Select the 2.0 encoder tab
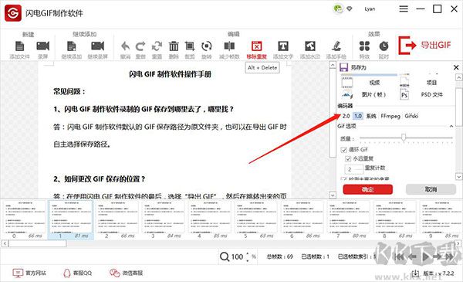The width and height of the screenshot is (463, 282). (346, 116)
